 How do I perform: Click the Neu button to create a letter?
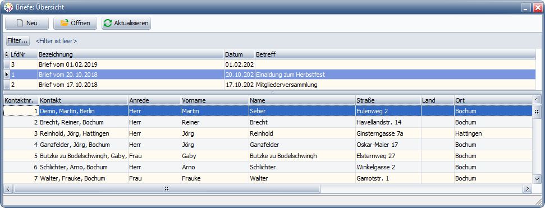click(x=27, y=23)
